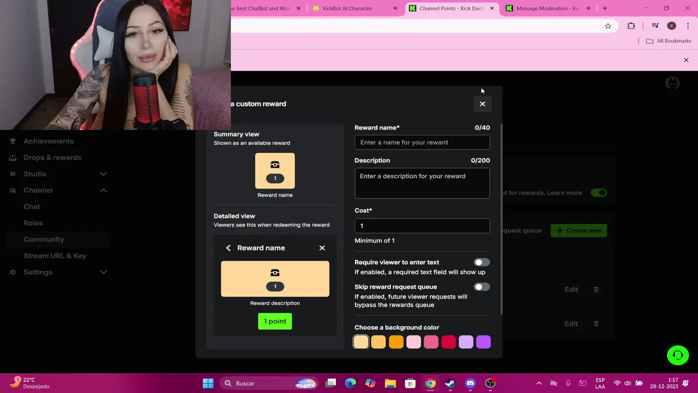Open Chat in the sidebar
The width and height of the screenshot is (698, 393).
coord(32,206)
